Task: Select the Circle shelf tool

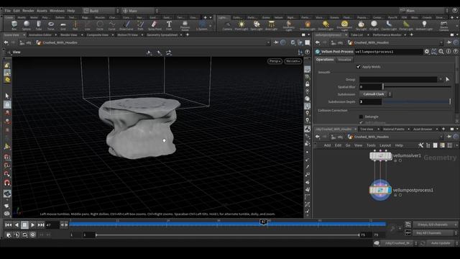Action: pyautogui.click(x=100, y=25)
